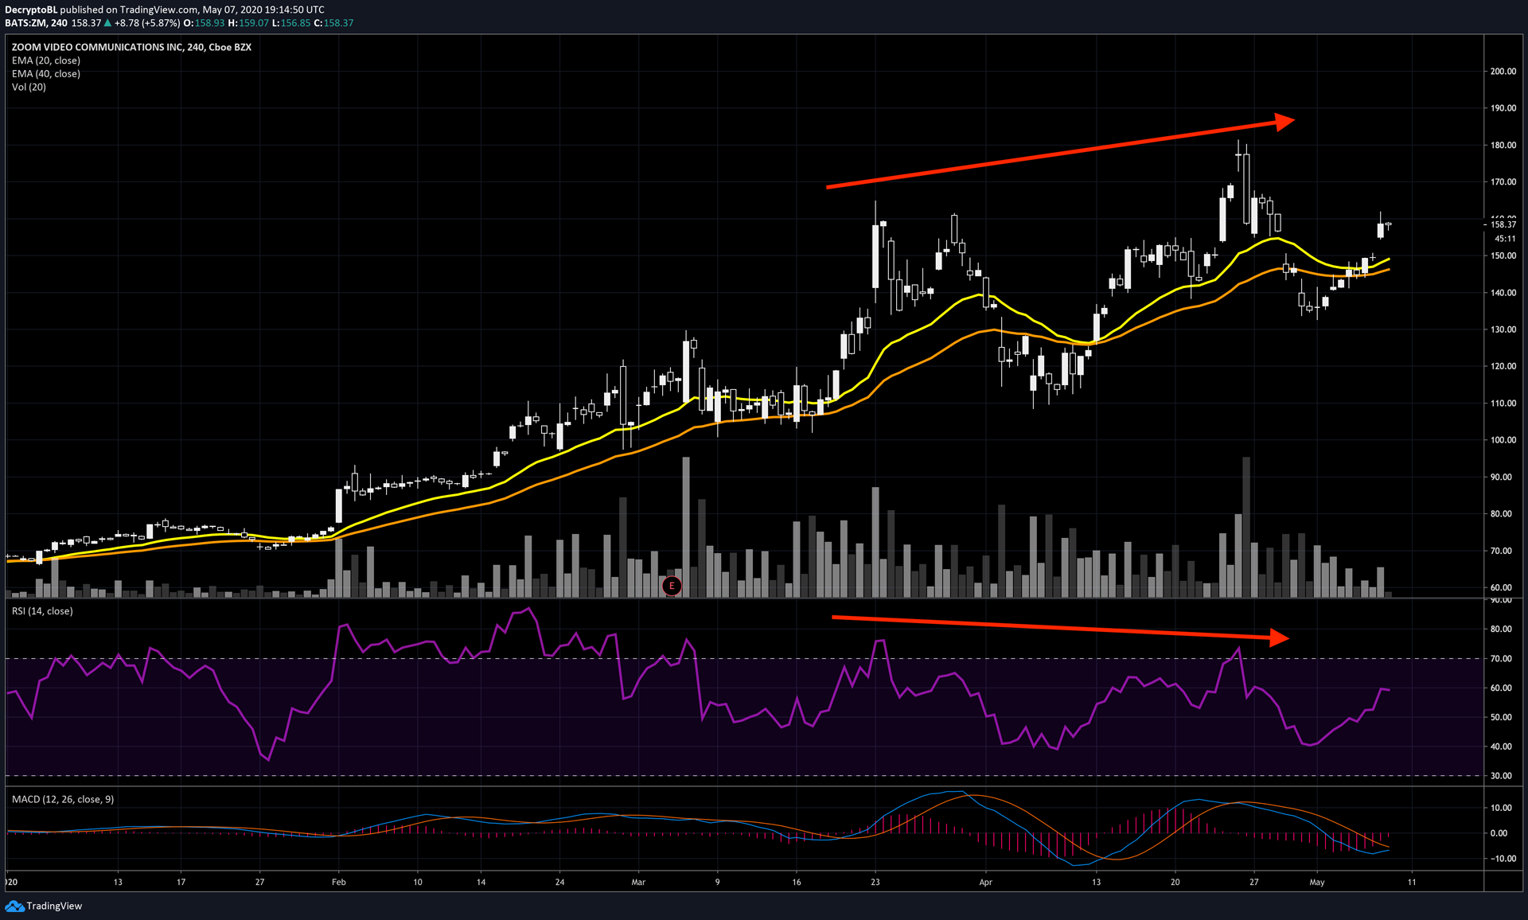Click the RSI 70.00 scale label
Viewport: 1528px width, 920px height.
(x=1501, y=659)
